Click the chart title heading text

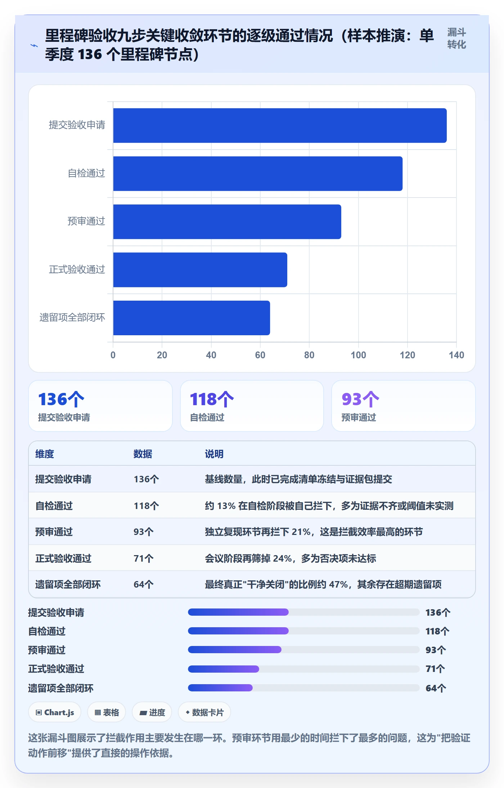(239, 45)
